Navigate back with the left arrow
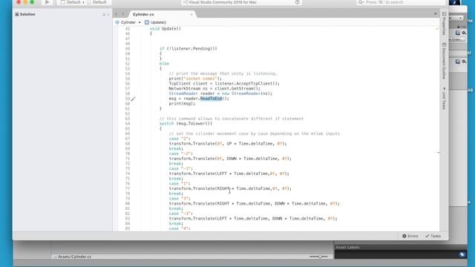475x267 pixels. point(116,14)
